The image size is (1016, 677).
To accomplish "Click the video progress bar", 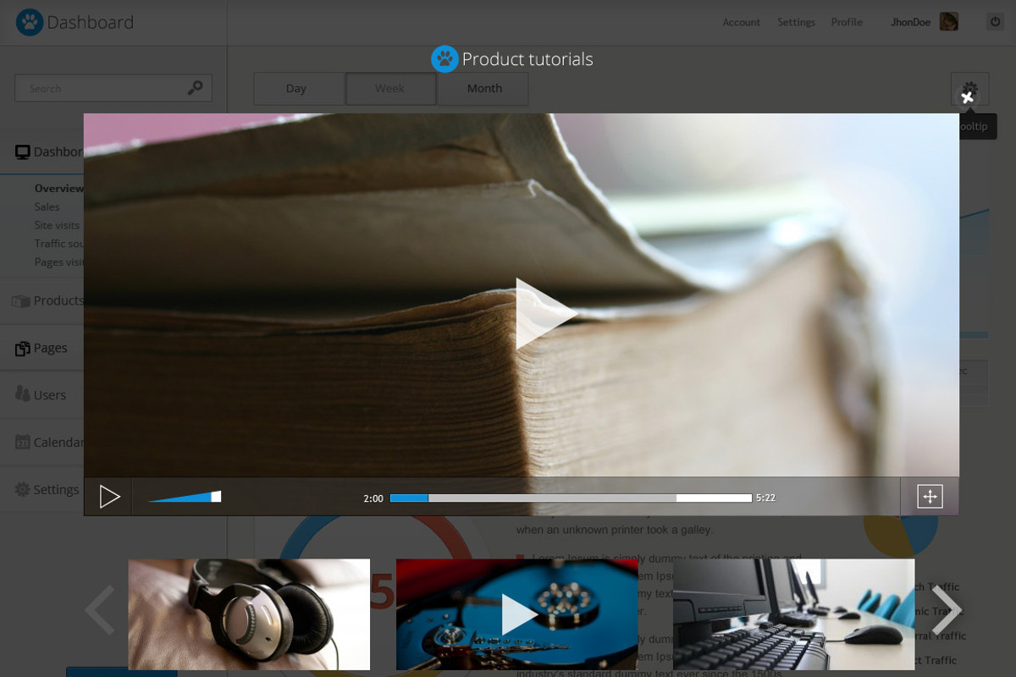I will pos(571,498).
